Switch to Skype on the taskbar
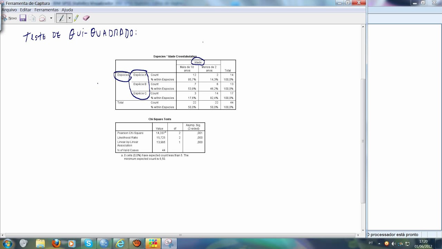Image resolution: width=442 pixels, height=249 pixels. 88,243
